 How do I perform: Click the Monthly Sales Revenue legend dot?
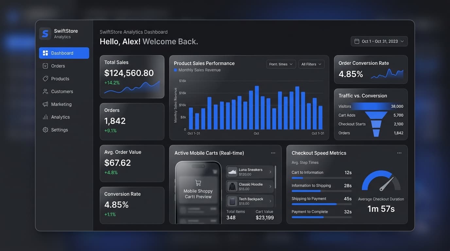click(x=176, y=70)
